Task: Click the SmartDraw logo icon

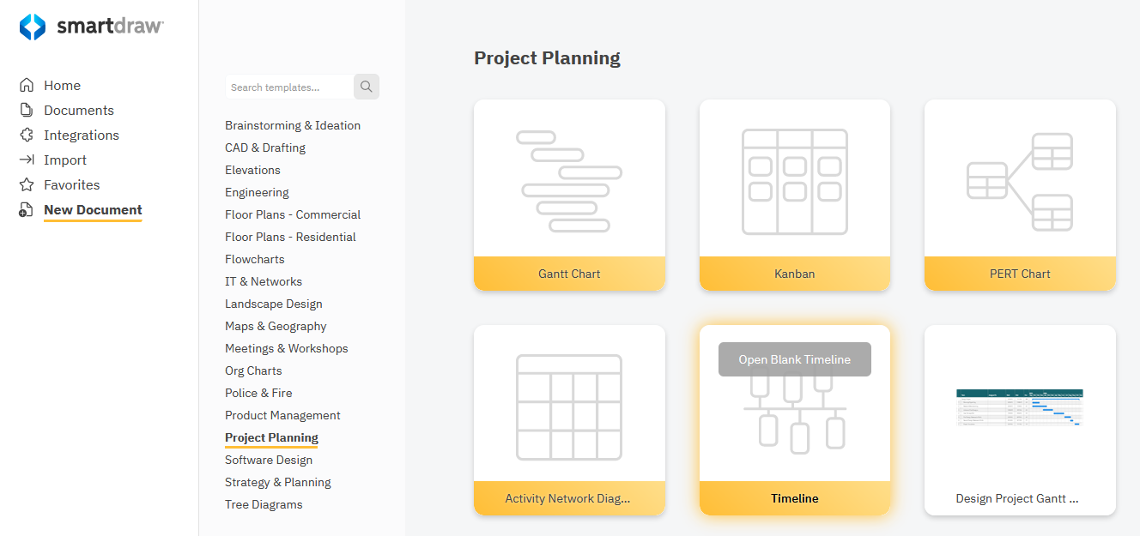Action: 32,26
